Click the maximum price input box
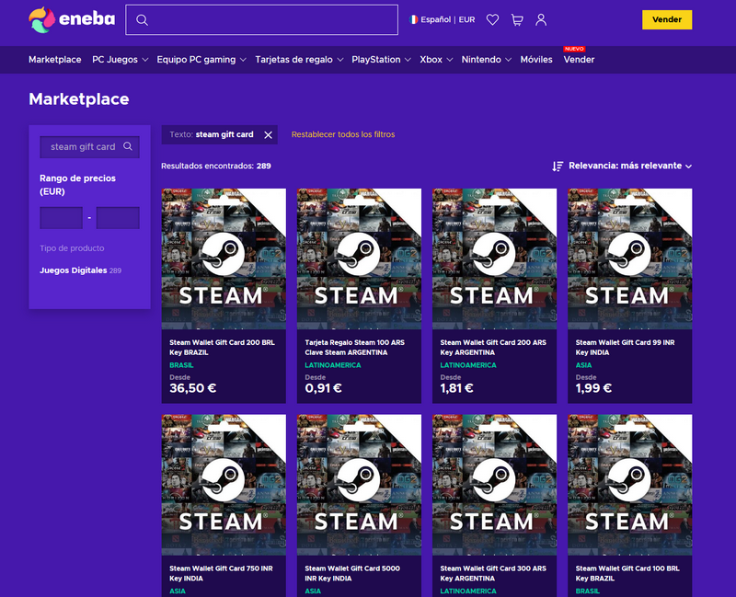The height and width of the screenshot is (597, 736). click(x=118, y=218)
